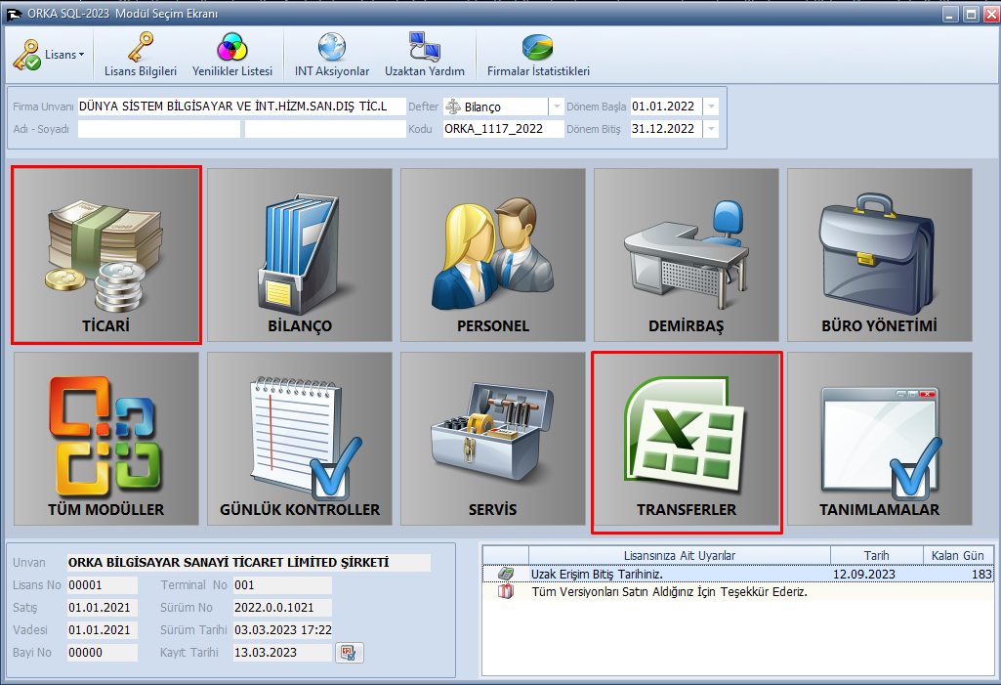Open the Dönem Bitiş date dropdown

click(711, 129)
